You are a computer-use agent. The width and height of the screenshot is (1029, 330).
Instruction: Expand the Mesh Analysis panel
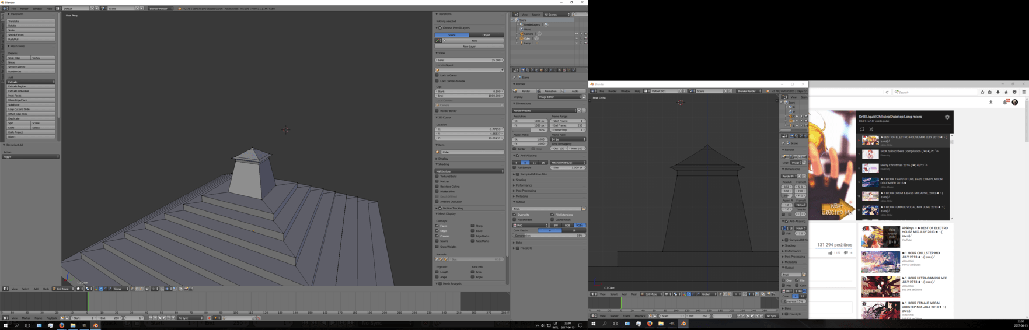click(x=452, y=284)
